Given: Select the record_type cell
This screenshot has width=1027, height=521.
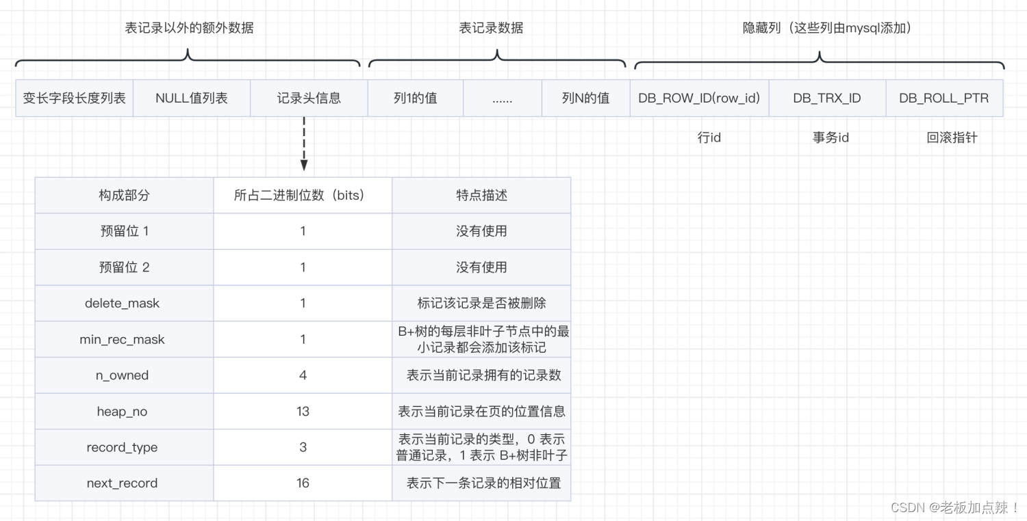Looking at the screenshot, I should [x=124, y=447].
